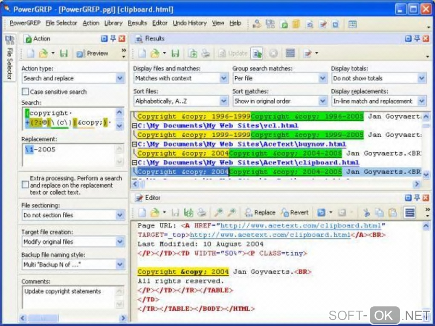Open the Sort matches dropdown

[x=322, y=101]
